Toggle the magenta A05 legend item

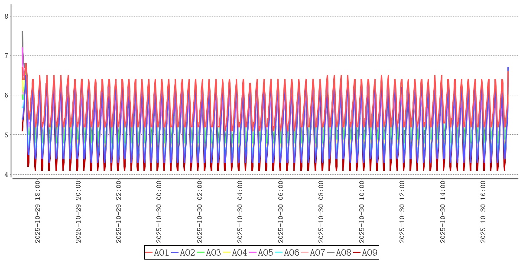tap(261, 253)
